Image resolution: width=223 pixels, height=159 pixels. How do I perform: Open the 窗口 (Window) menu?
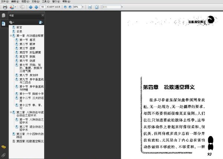click(56, 1)
